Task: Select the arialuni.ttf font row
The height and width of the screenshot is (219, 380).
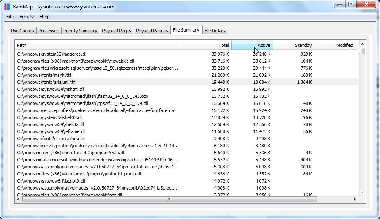Action: (187, 82)
